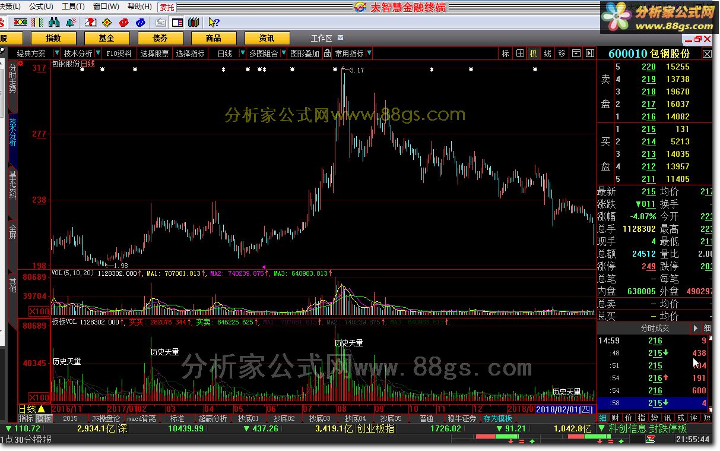This screenshot has width=720, height=451.
Task: Toggle the 权 adjustment button
Action: pos(533,53)
